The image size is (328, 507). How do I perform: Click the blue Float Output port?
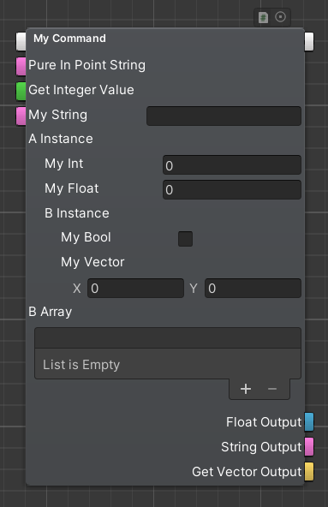[x=309, y=421]
